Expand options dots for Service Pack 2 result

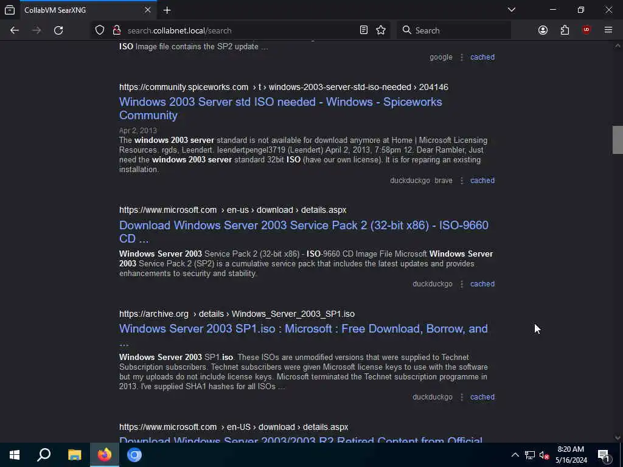(462, 285)
